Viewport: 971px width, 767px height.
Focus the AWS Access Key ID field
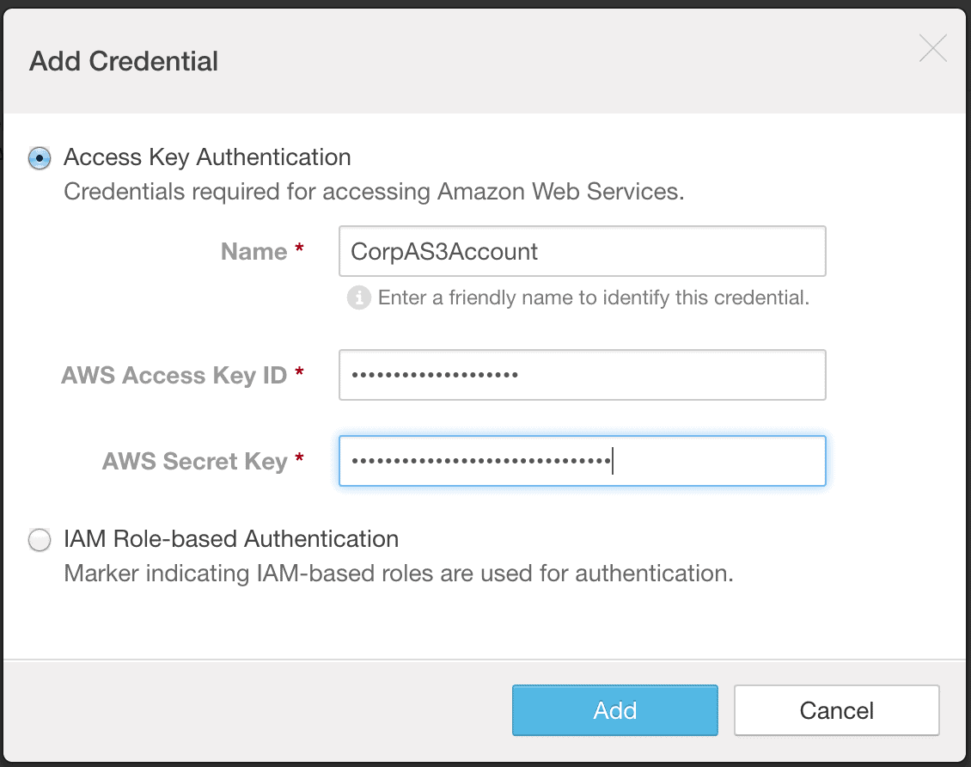(582, 375)
